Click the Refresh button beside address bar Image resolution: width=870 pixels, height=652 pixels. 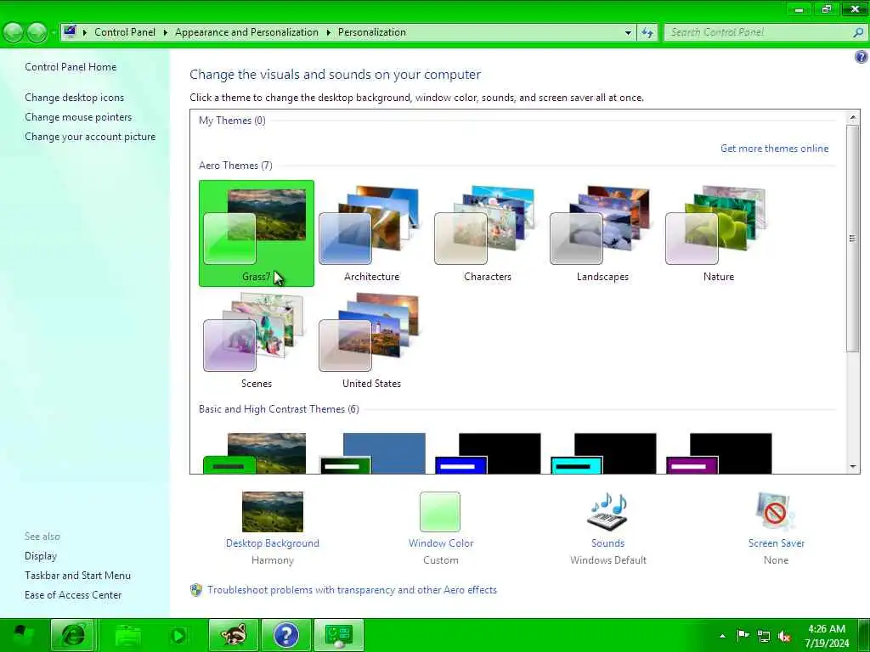(647, 33)
